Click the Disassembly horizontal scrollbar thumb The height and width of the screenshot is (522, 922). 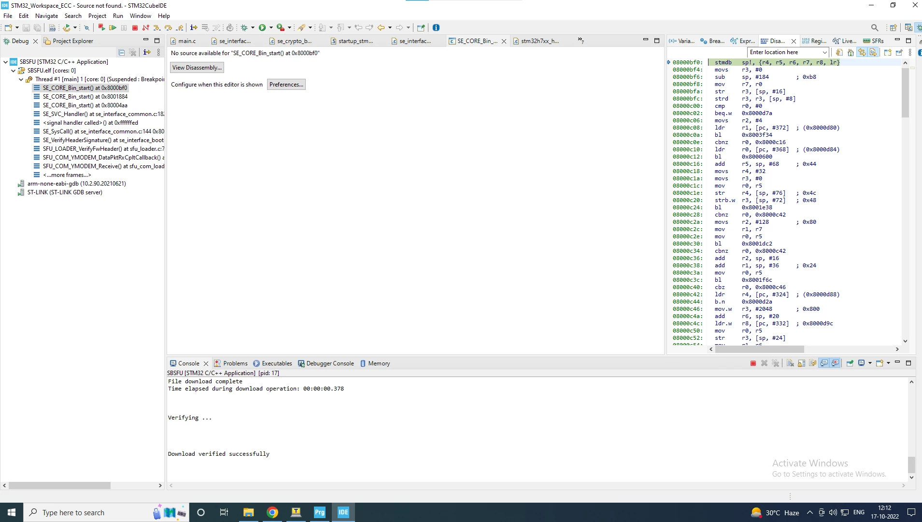click(x=759, y=349)
